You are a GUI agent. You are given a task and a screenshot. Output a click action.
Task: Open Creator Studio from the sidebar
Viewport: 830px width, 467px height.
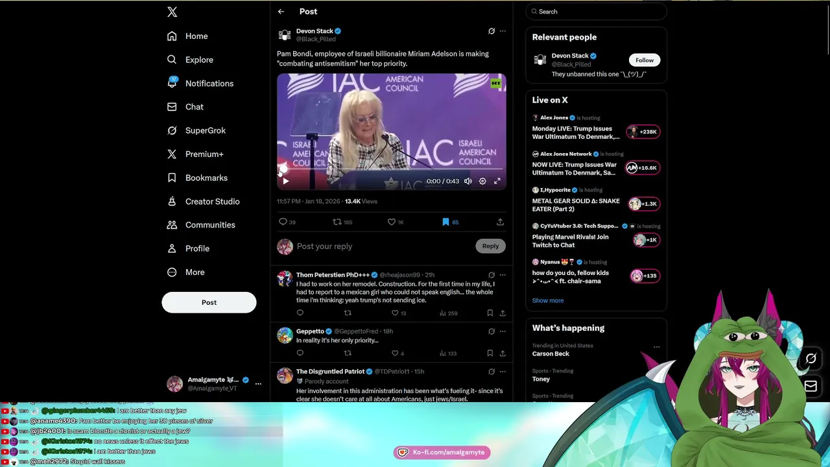pyautogui.click(x=203, y=201)
